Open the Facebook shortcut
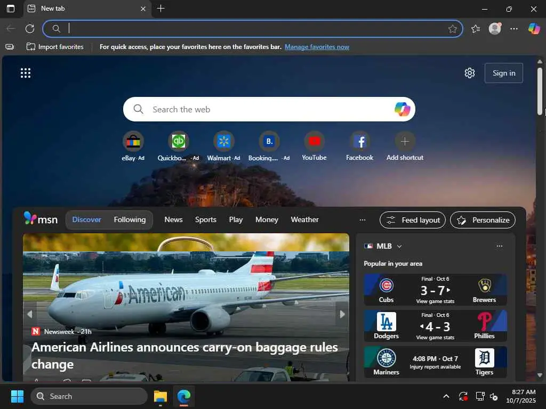546x409 pixels. pyautogui.click(x=359, y=146)
